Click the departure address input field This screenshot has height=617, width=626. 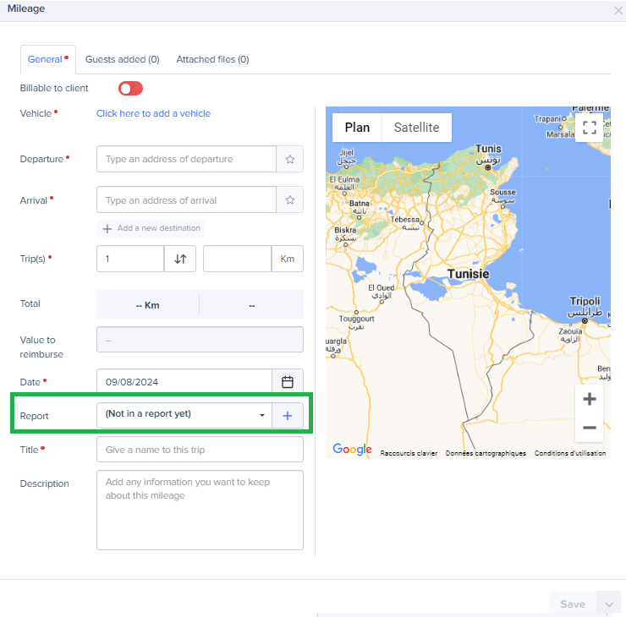coord(186,159)
